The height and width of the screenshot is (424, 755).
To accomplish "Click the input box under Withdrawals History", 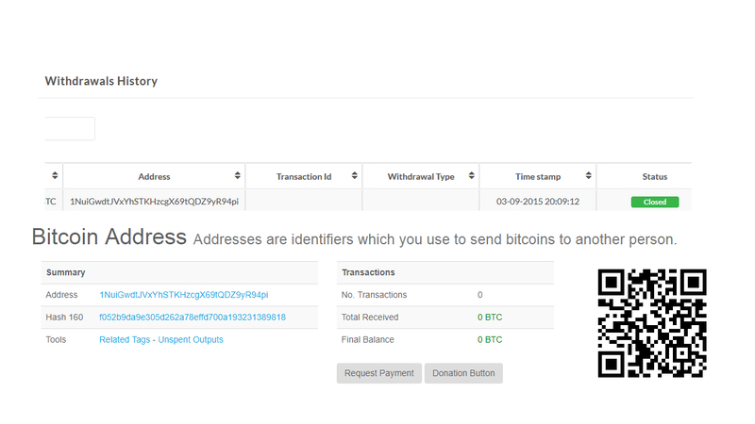I will point(70,129).
